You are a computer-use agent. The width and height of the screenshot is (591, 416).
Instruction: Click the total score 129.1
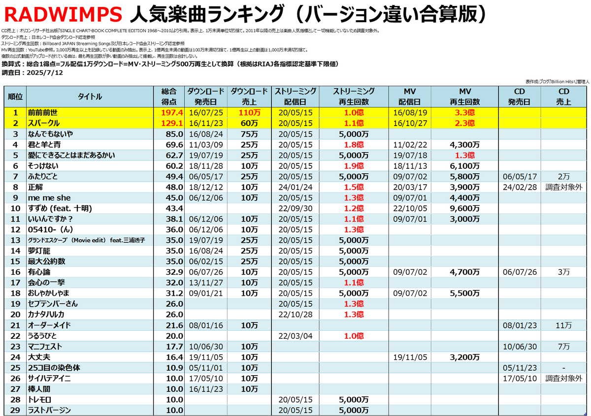pos(172,124)
